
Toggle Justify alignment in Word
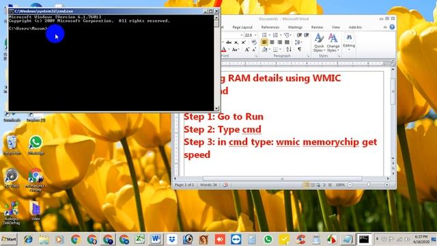coord(287,42)
